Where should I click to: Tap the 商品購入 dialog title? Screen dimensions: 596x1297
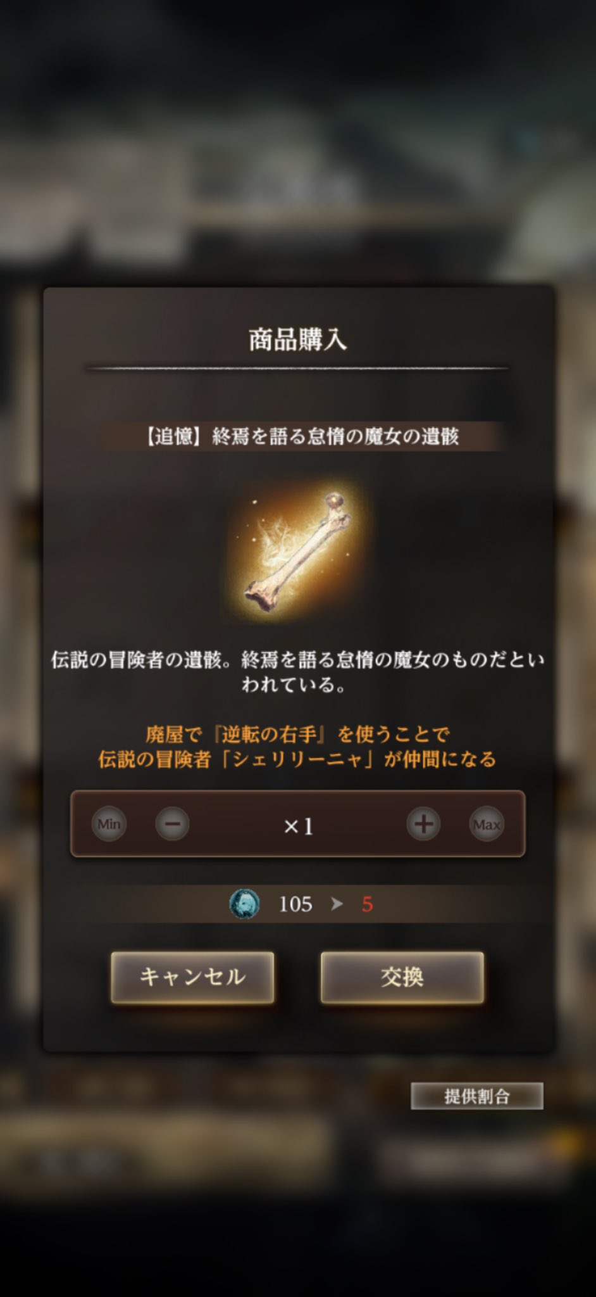(x=298, y=339)
